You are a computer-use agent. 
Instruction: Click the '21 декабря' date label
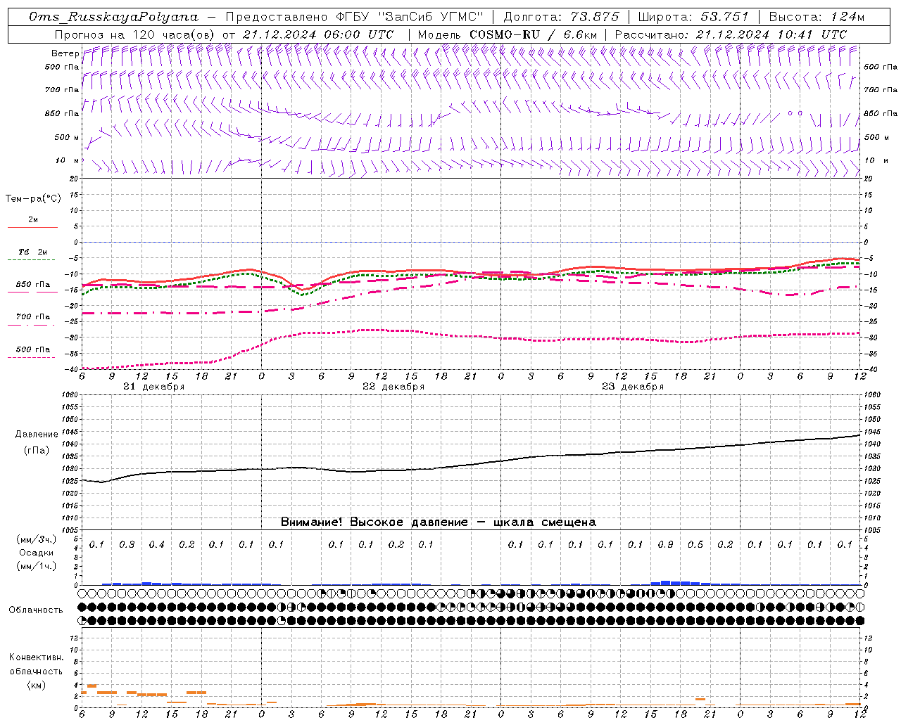(154, 387)
